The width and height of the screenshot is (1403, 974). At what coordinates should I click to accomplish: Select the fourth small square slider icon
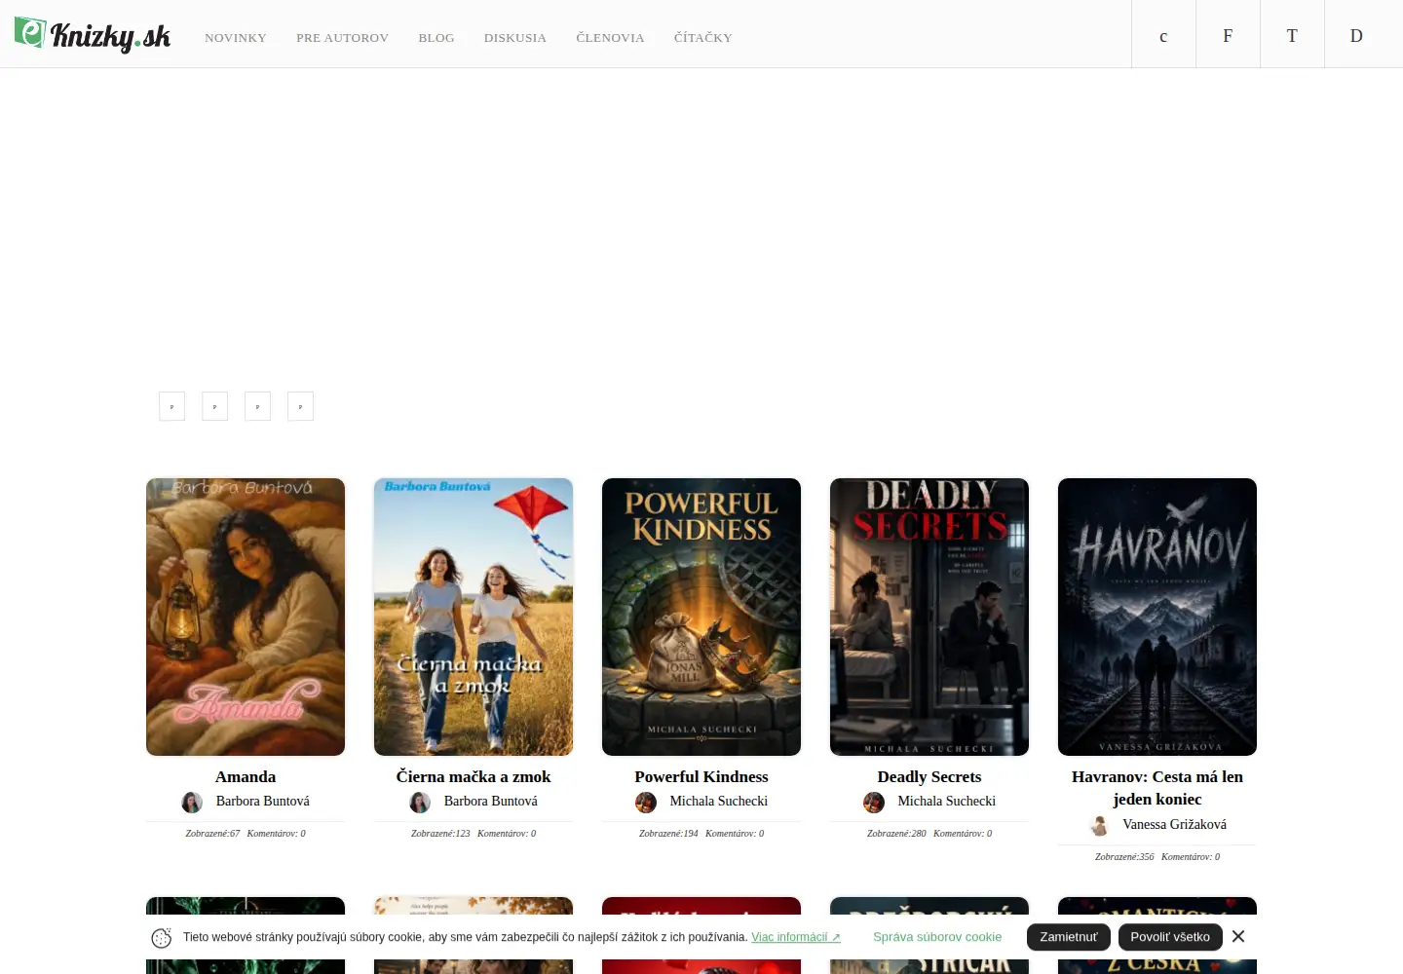300,406
